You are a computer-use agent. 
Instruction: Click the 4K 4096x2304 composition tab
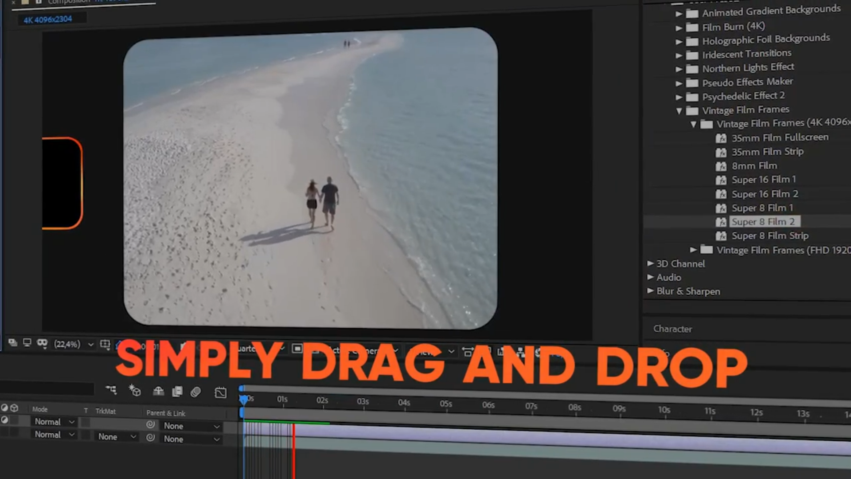48,20
